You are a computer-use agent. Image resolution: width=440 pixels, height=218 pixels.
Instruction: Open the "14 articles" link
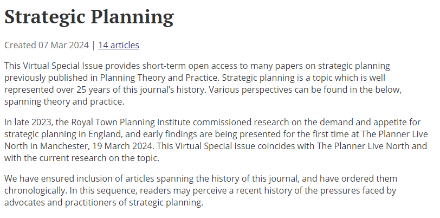point(118,45)
